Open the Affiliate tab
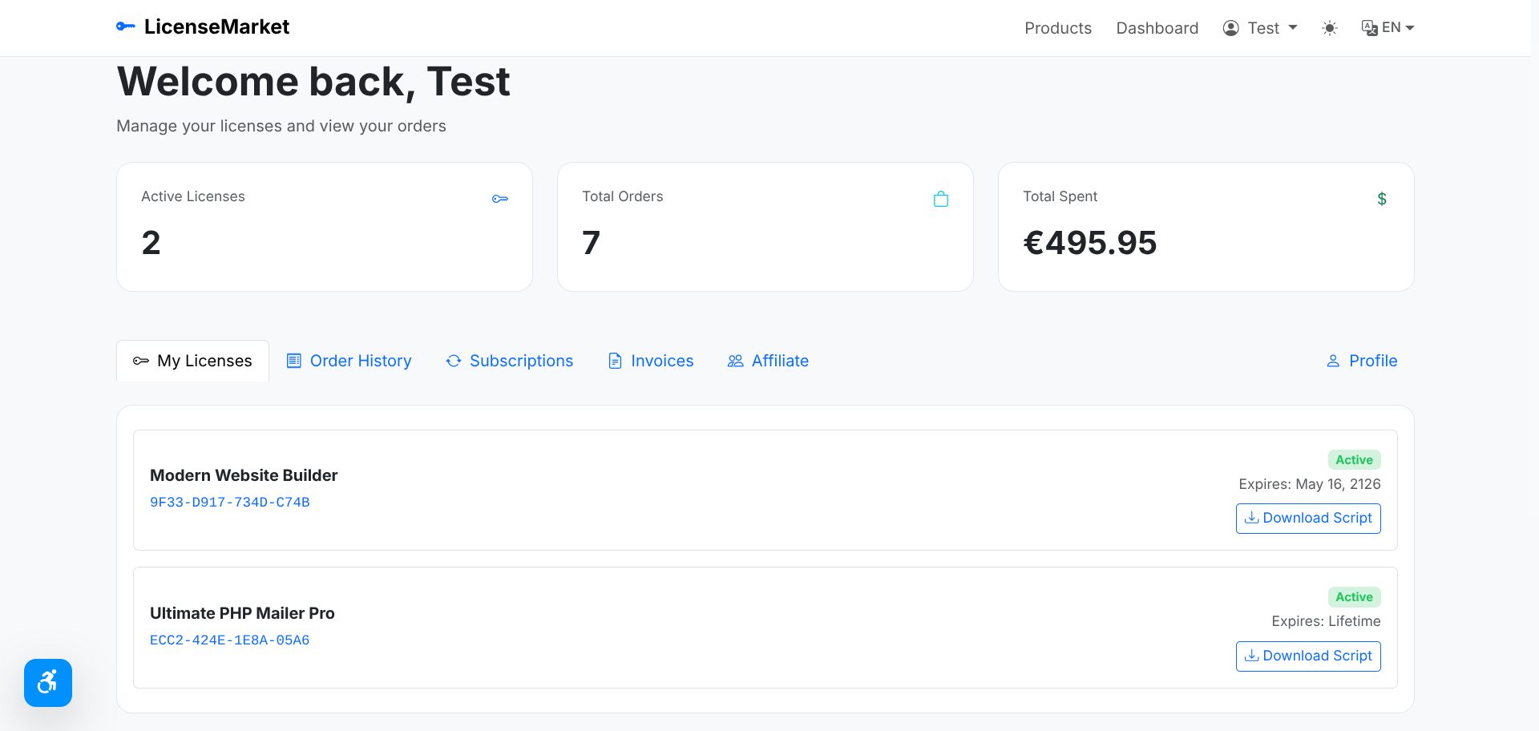This screenshot has height=731, width=1539. coord(768,361)
